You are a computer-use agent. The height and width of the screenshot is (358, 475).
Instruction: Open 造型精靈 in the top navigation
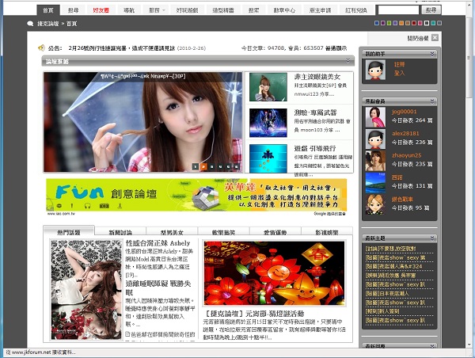(223, 10)
